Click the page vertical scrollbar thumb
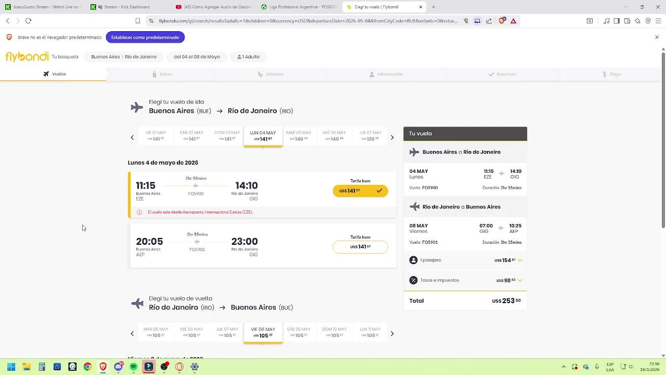Viewport: 666px width, 375px height. point(663,140)
